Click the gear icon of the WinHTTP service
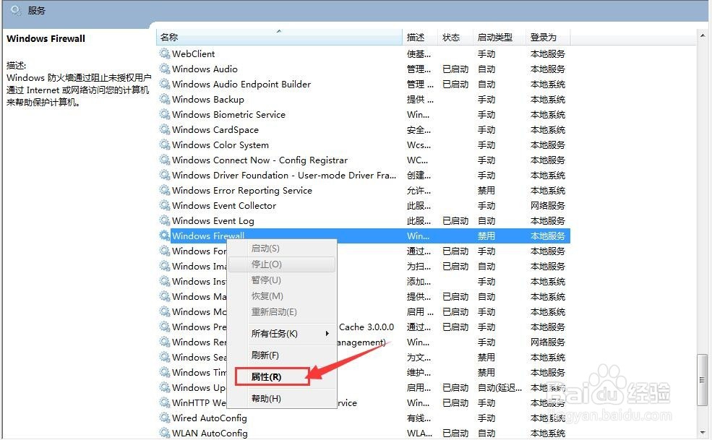This screenshot has width=712, height=440. pyautogui.click(x=164, y=402)
